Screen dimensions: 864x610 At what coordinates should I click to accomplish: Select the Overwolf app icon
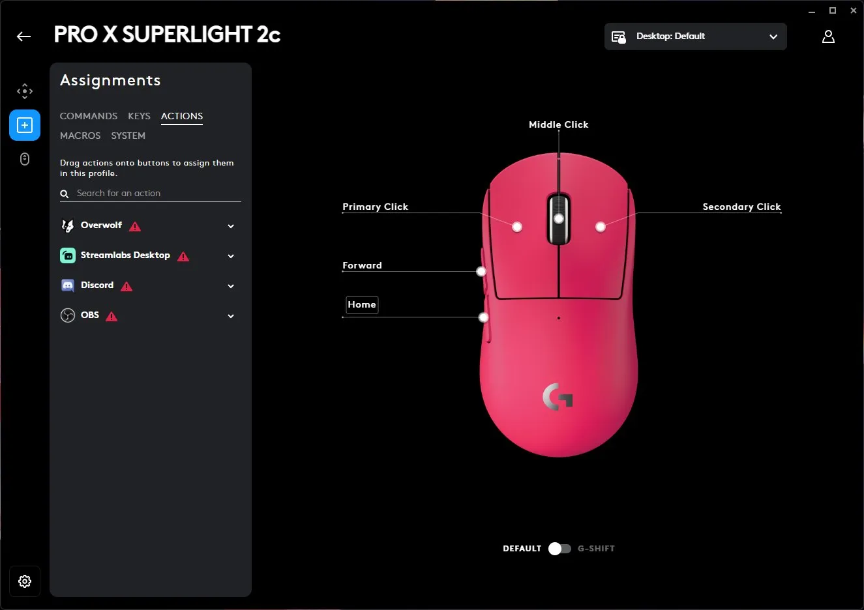tap(68, 225)
